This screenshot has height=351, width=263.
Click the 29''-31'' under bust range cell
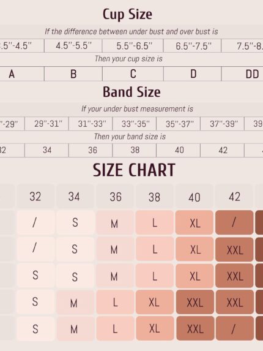[46, 124]
